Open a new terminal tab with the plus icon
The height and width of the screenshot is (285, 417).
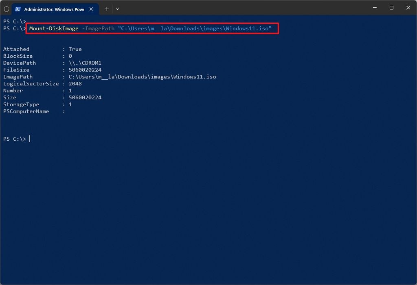point(106,9)
